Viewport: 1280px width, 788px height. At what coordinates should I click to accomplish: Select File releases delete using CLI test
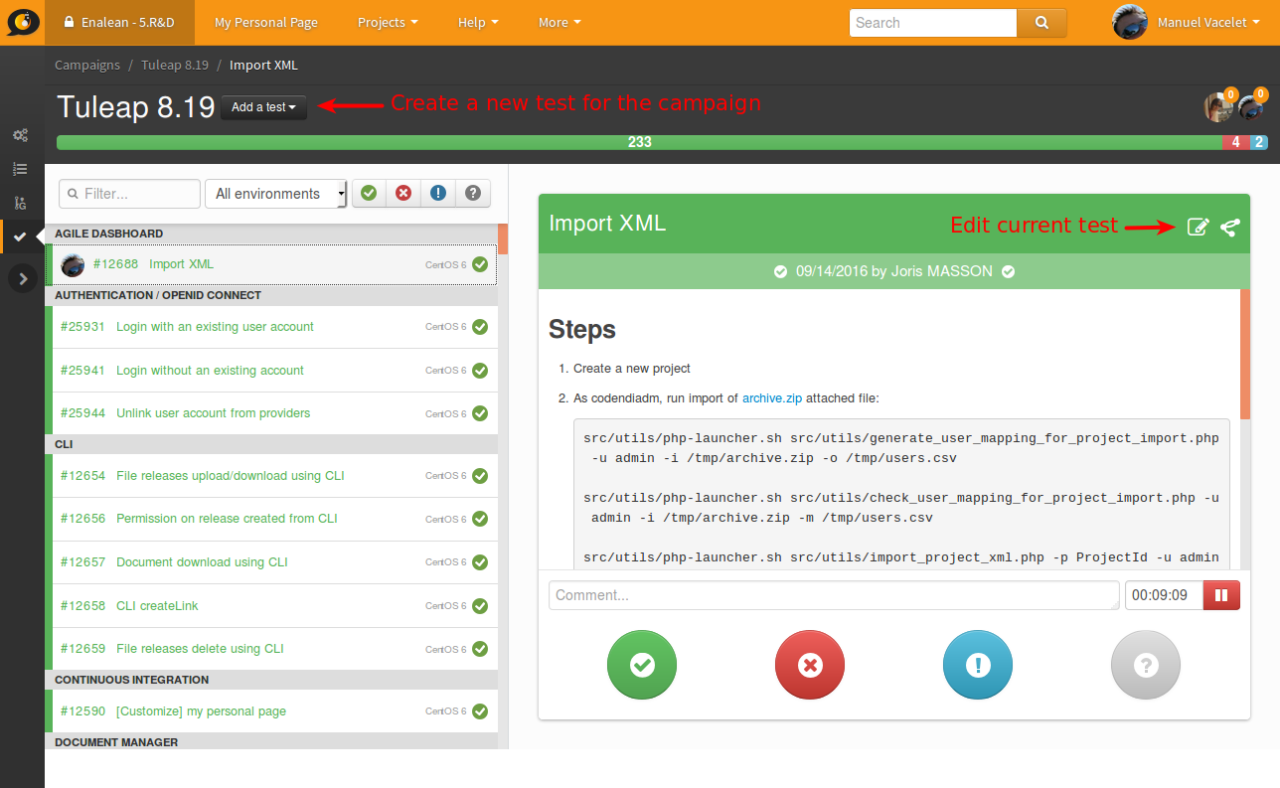coord(272,649)
